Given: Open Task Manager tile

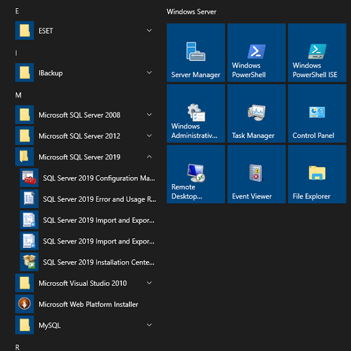Looking at the screenshot, I should (256, 113).
